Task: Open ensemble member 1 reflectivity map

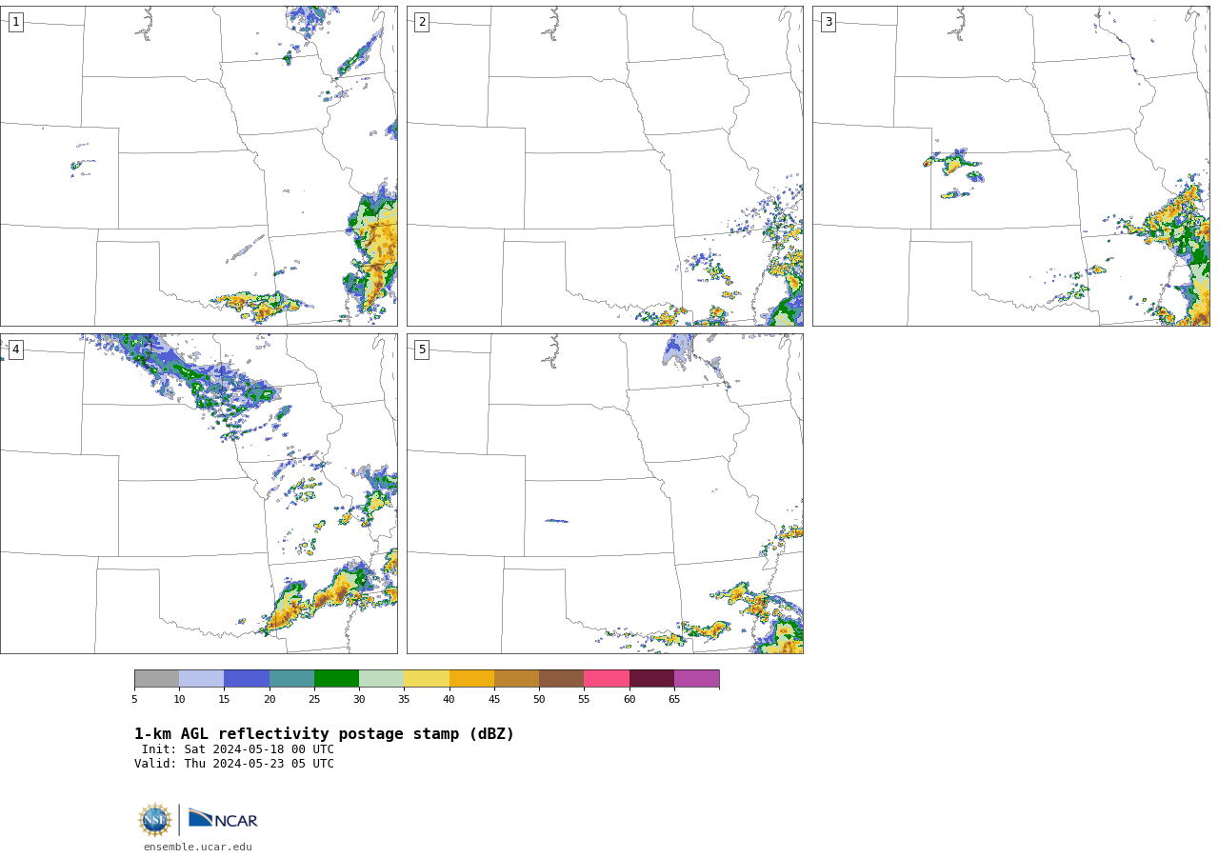Action: click(x=199, y=166)
